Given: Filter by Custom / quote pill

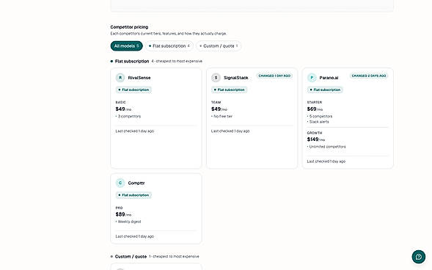Looking at the screenshot, I should (x=219, y=46).
